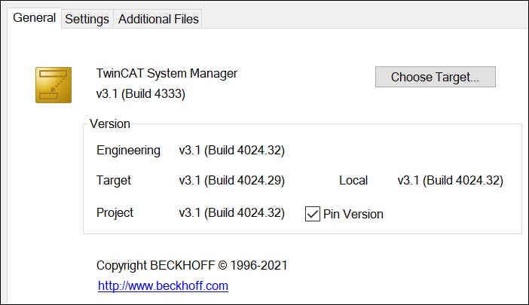529x305 pixels.
Task: Click the Pin Version label text
Action: pyautogui.click(x=353, y=215)
